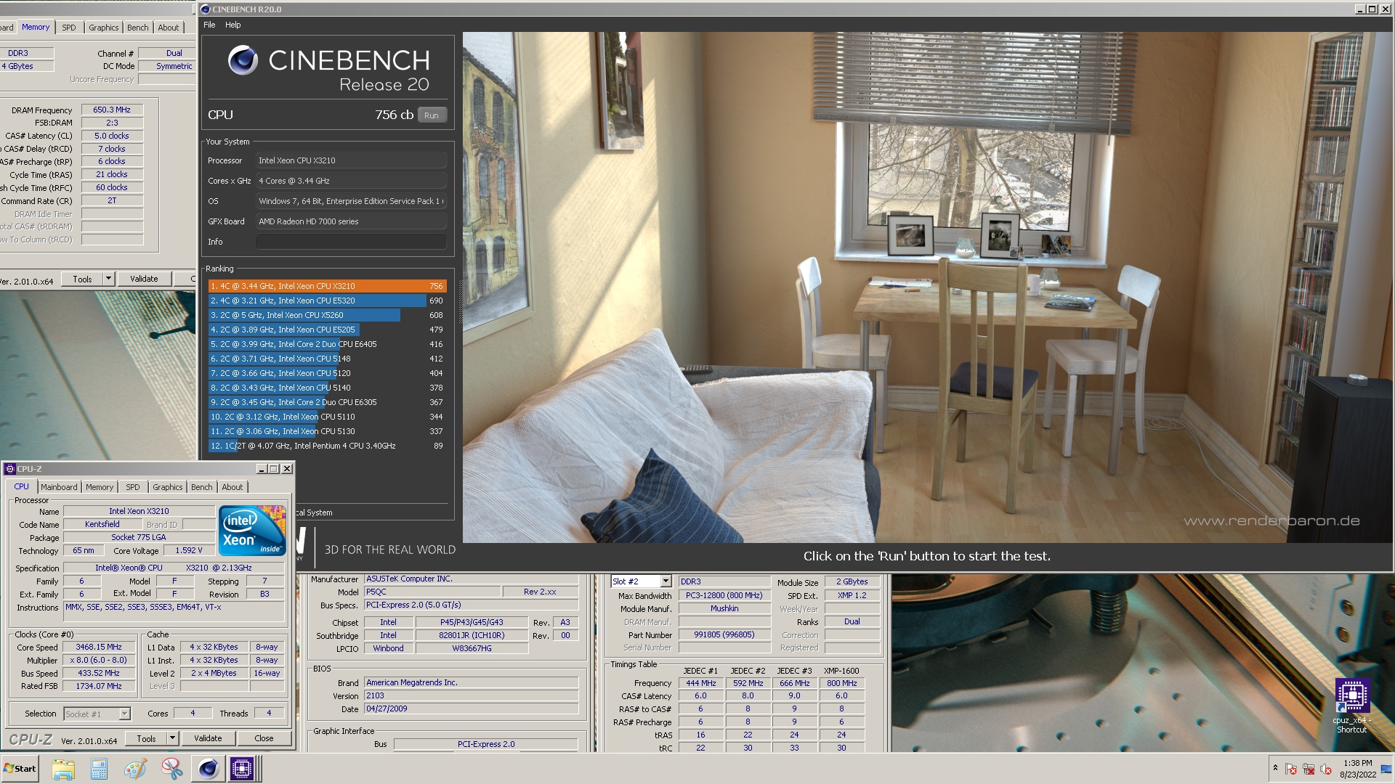Select ranking row Xeon X5260 608

click(327, 315)
